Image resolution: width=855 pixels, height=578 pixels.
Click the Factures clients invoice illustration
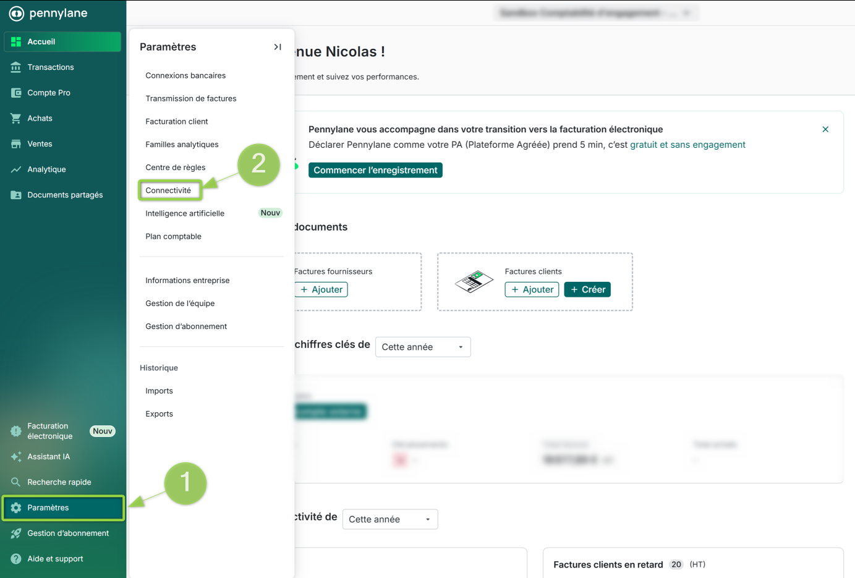[x=474, y=281]
